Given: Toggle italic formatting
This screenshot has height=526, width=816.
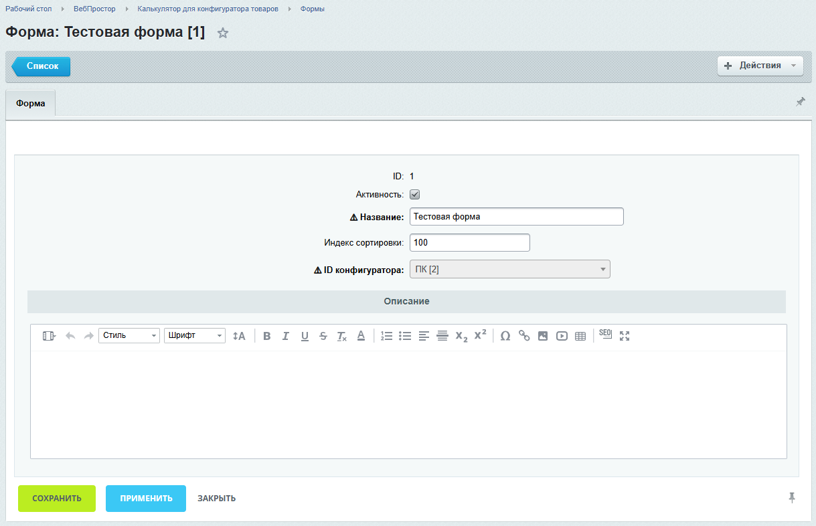Looking at the screenshot, I should coord(285,336).
